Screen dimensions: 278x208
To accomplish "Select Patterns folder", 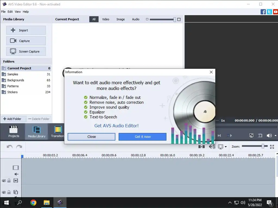I will (26, 86).
